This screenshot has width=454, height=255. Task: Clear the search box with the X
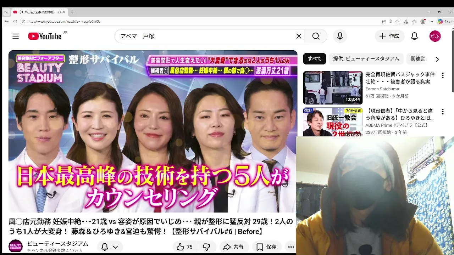coord(299,36)
